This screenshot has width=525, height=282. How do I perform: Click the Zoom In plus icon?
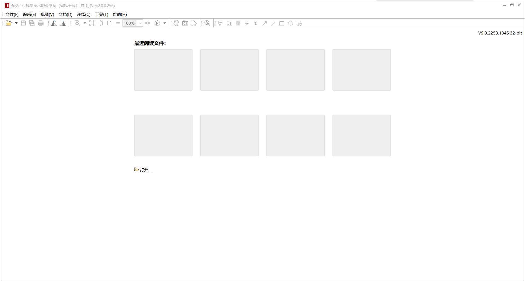tap(147, 23)
